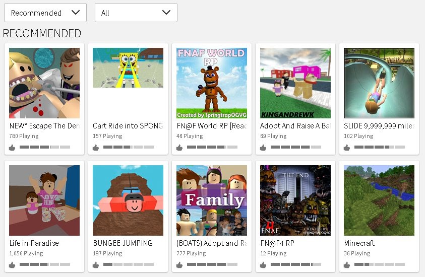Click thumbs-up icon under BUNGEE JUMPING
The height and width of the screenshot is (277, 425).
pyautogui.click(x=96, y=264)
